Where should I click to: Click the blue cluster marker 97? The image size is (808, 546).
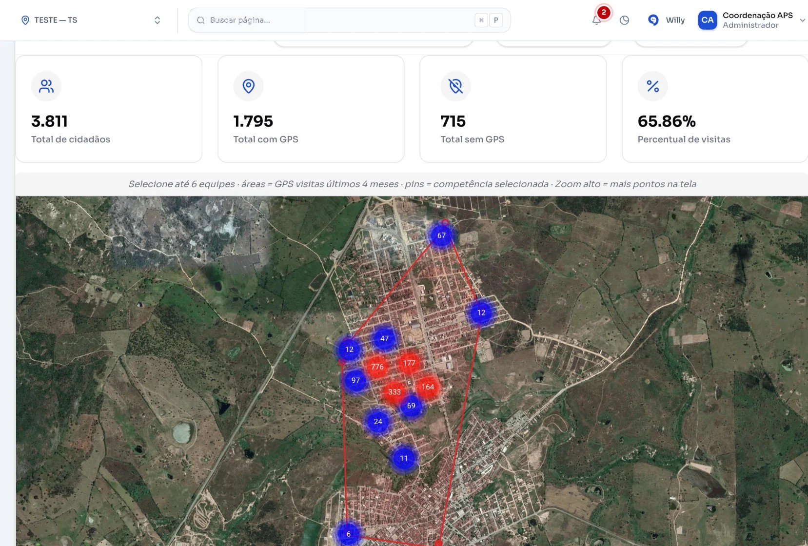(355, 381)
